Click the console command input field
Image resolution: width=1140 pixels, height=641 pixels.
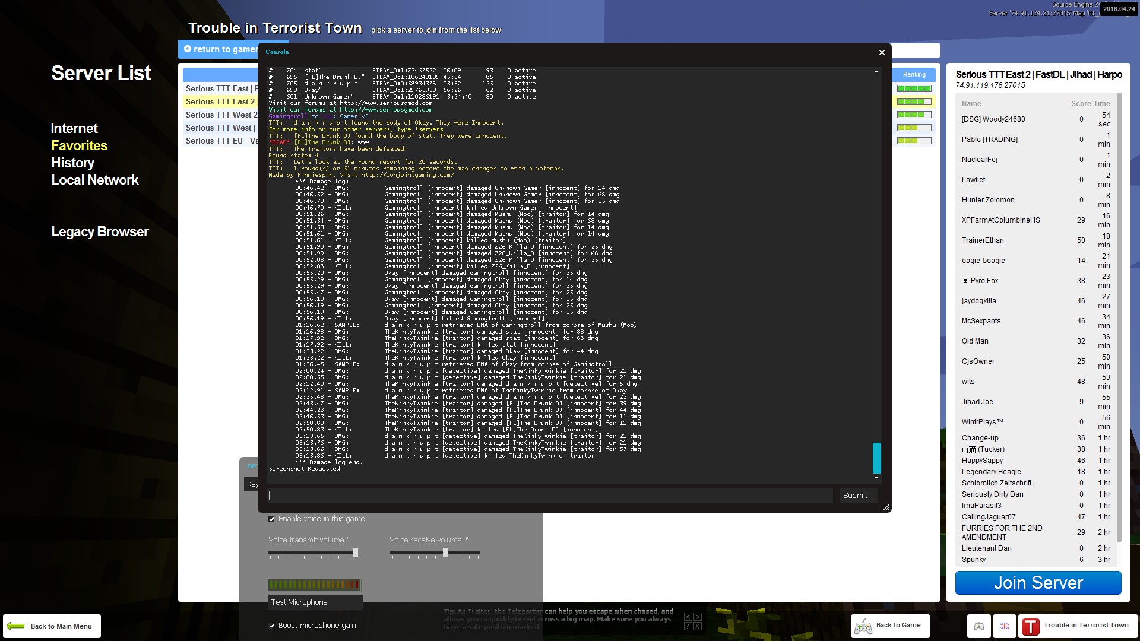[x=550, y=496]
